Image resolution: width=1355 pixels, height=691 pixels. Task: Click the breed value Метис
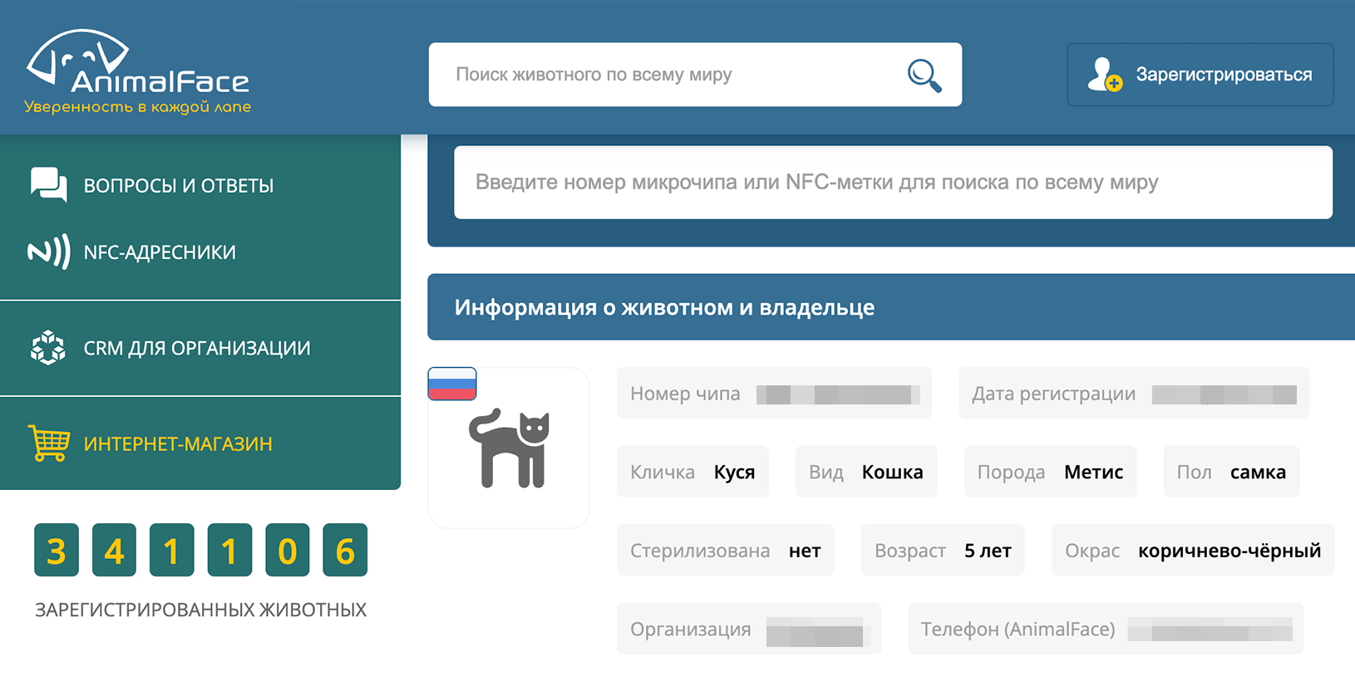coord(1094,472)
